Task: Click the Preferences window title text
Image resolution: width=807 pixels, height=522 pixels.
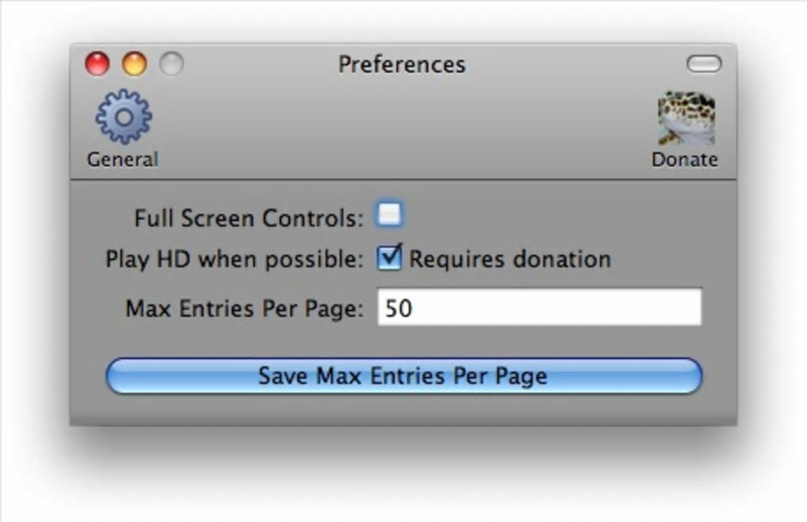Action: click(x=401, y=64)
